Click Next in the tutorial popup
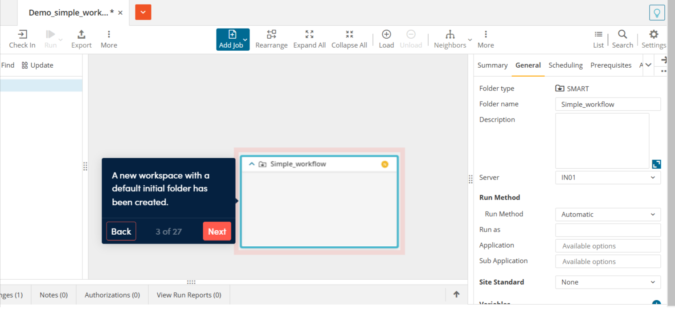Image resolution: width=675 pixels, height=322 pixels. (x=217, y=231)
